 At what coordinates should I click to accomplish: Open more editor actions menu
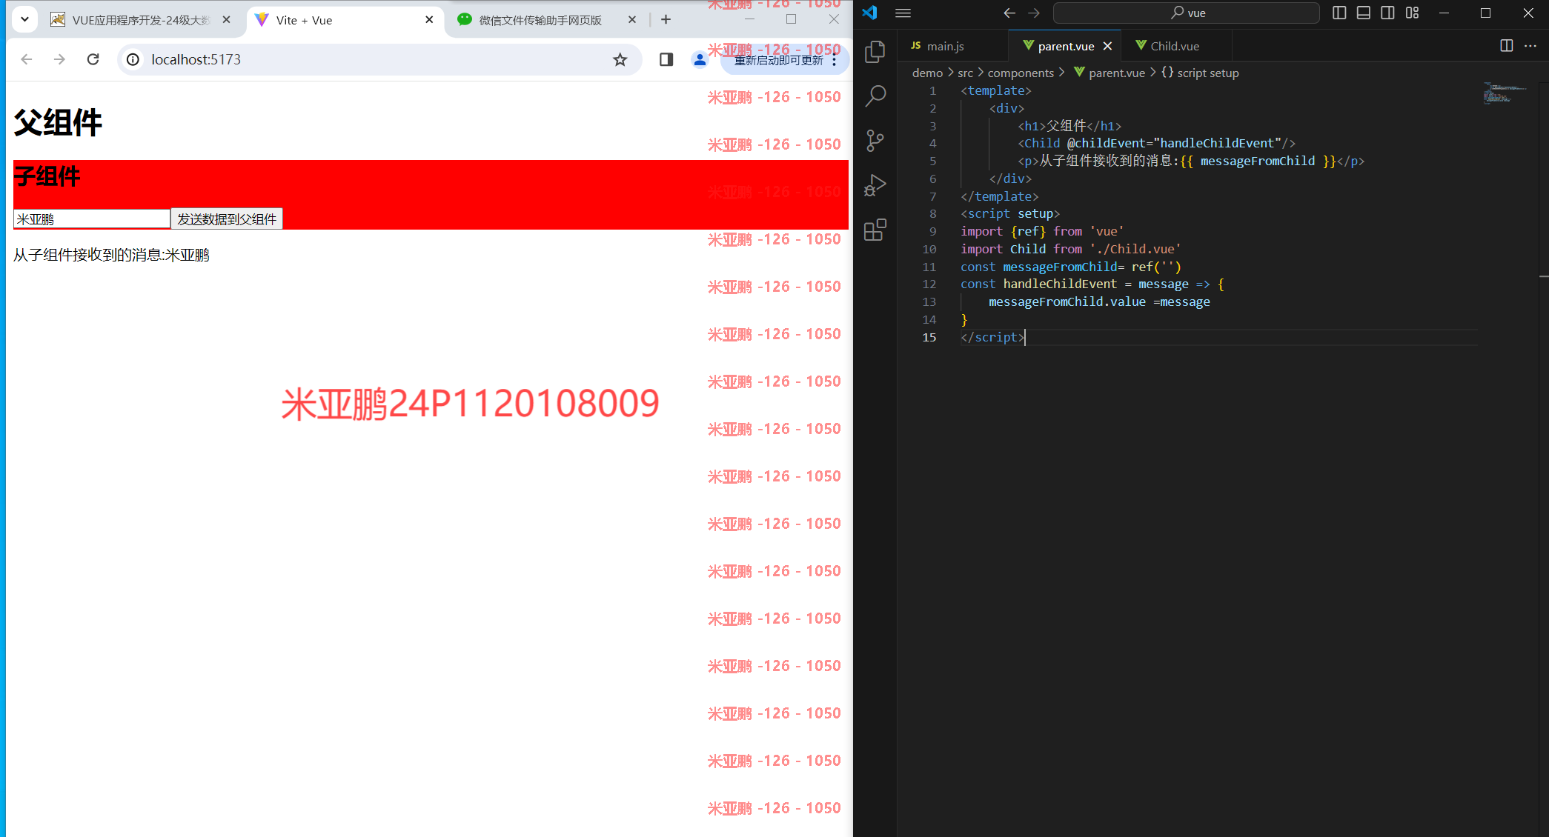(1530, 46)
